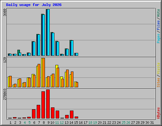This screenshot has height=126, width=162.
Task: Click the Files legend label
Action: coord(159,25)
